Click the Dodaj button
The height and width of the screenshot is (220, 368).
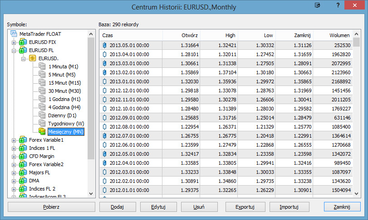[118, 207]
